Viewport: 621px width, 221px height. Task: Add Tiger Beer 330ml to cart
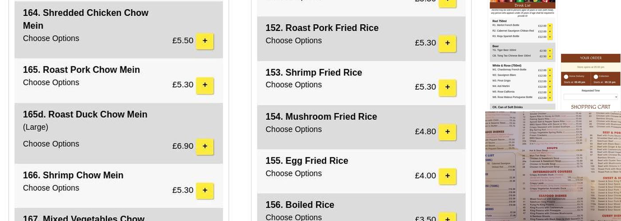(550, 51)
